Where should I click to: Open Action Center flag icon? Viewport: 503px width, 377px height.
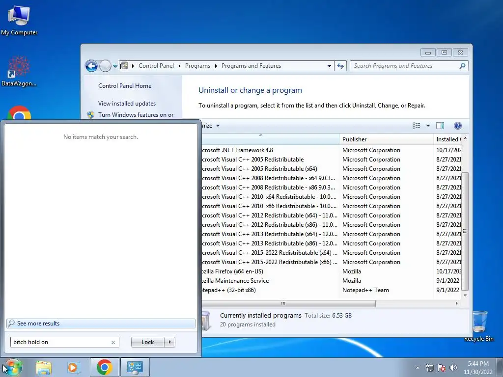[442, 368]
